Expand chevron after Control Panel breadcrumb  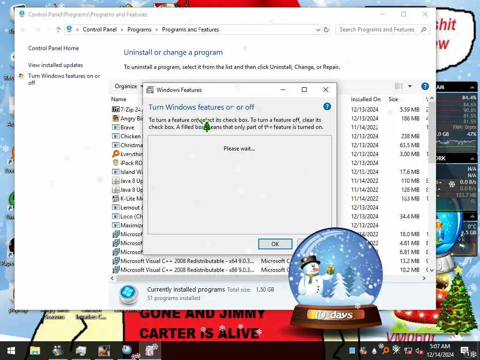point(122,30)
